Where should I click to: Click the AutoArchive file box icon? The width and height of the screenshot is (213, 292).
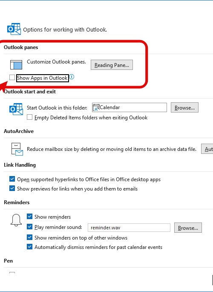[x=17, y=149]
